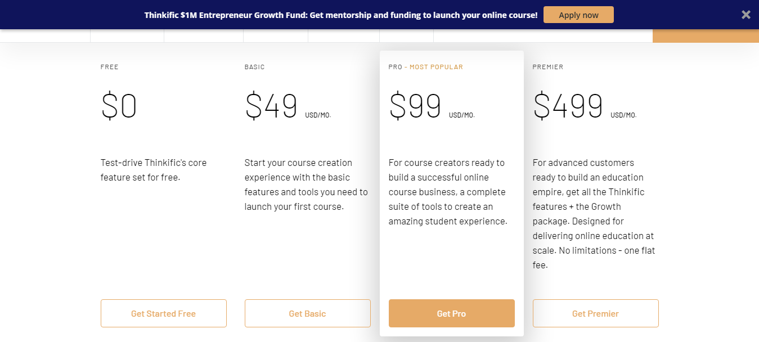
Task: Click the $99 price figure
Action: click(x=415, y=106)
